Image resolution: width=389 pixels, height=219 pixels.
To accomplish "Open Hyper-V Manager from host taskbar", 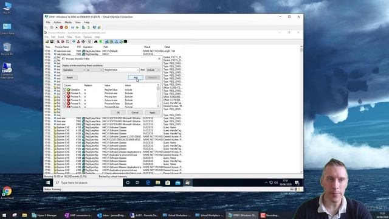I will [44, 215].
